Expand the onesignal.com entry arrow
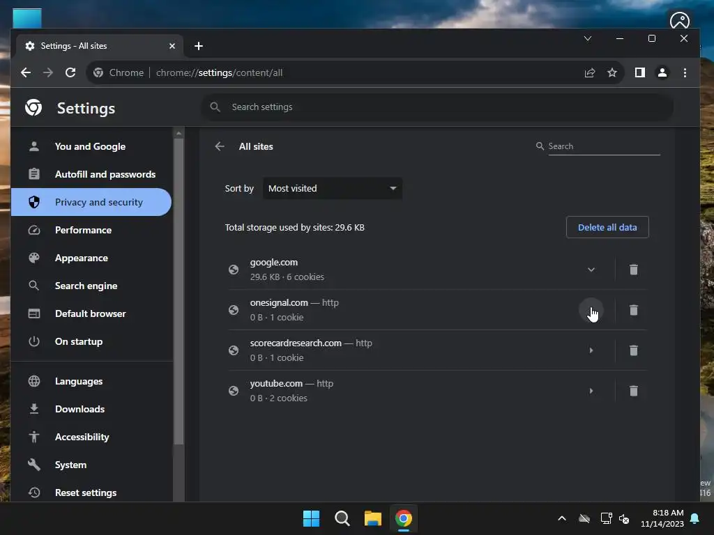714x535 pixels. coord(591,310)
